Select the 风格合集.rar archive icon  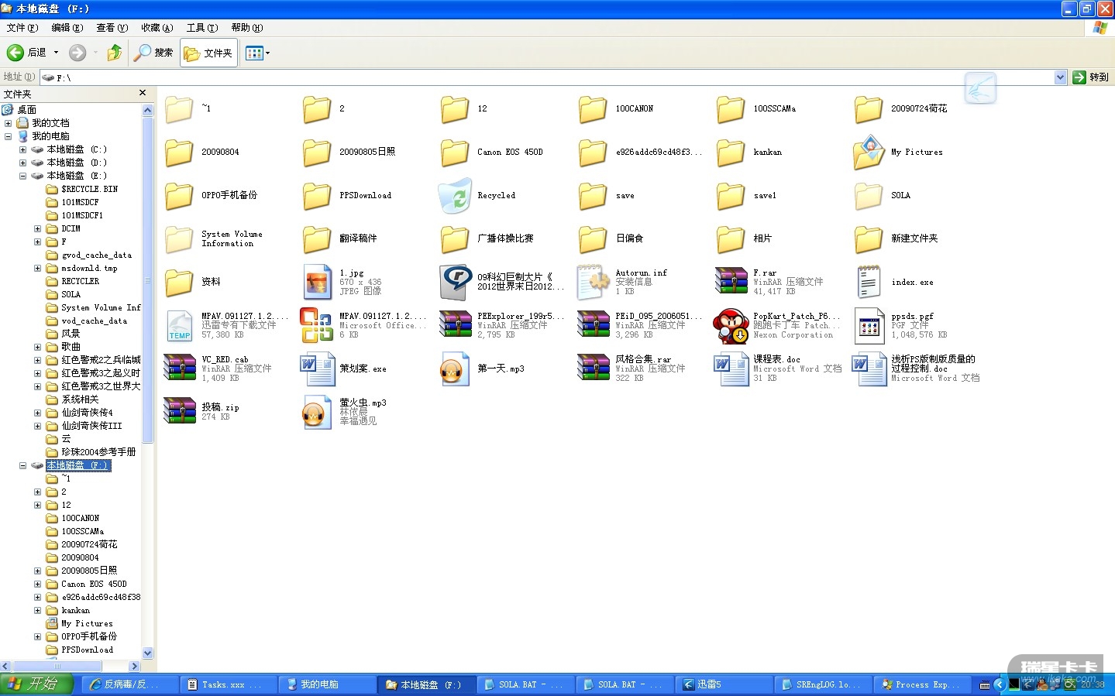(x=593, y=369)
